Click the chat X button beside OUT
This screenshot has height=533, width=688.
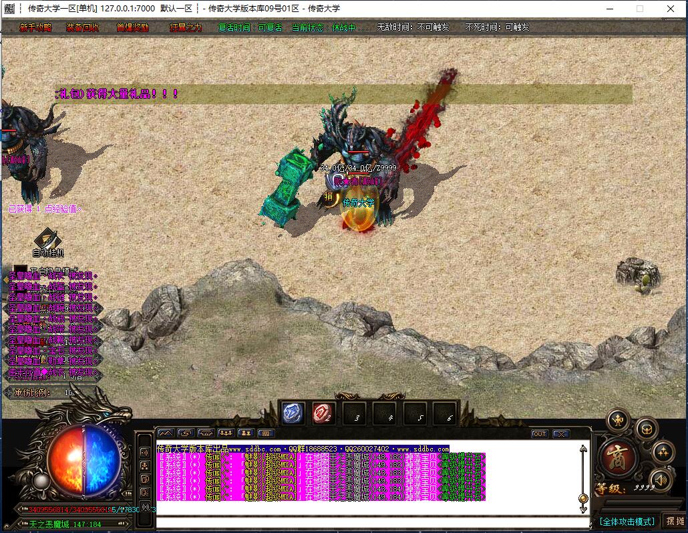pos(561,434)
